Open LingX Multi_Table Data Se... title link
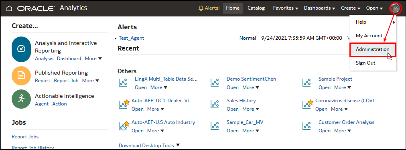The height and width of the screenshot is (150, 406). pyautogui.click(x=166, y=79)
